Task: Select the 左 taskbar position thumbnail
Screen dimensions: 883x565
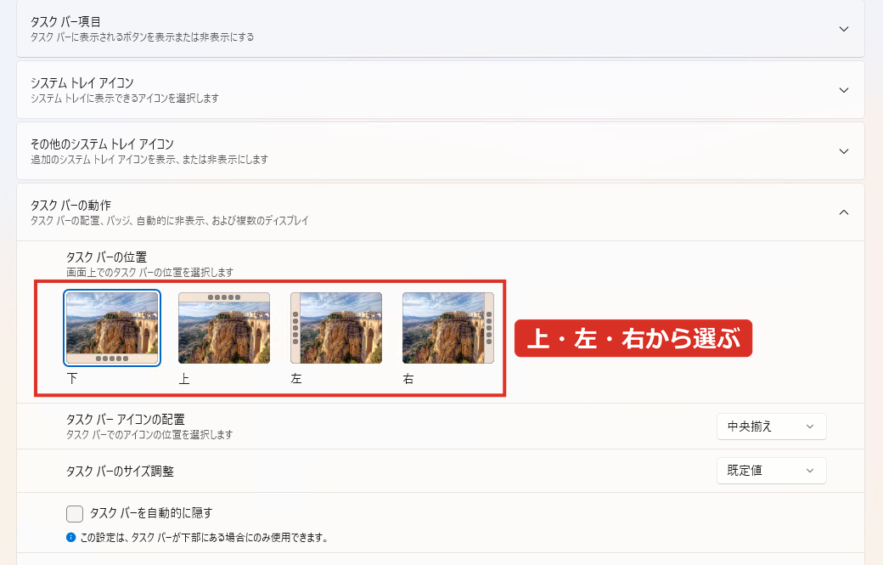Action: (336, 328)
